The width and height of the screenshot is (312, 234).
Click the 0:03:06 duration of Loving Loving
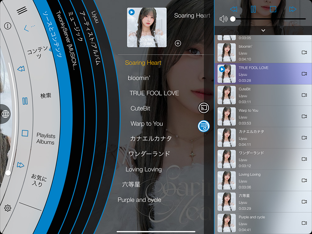[x=245, y=187]
